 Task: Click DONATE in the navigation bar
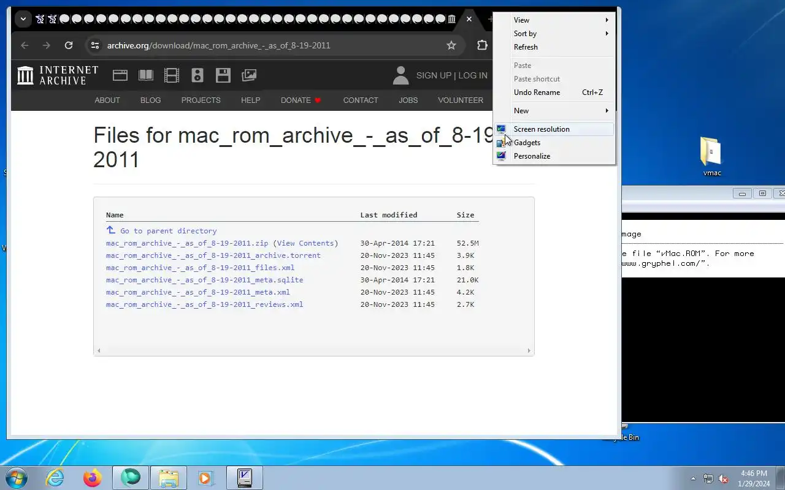[301, 100]
